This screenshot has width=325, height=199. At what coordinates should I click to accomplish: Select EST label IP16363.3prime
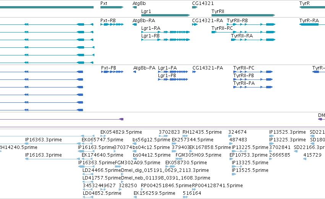(x=43, y=140)
